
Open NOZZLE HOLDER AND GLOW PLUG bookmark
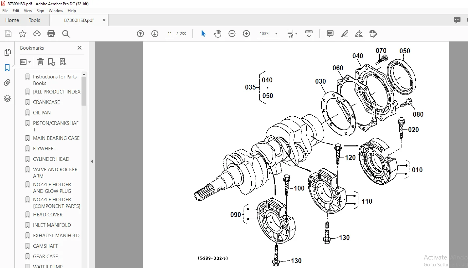click(x=52, y=188)
